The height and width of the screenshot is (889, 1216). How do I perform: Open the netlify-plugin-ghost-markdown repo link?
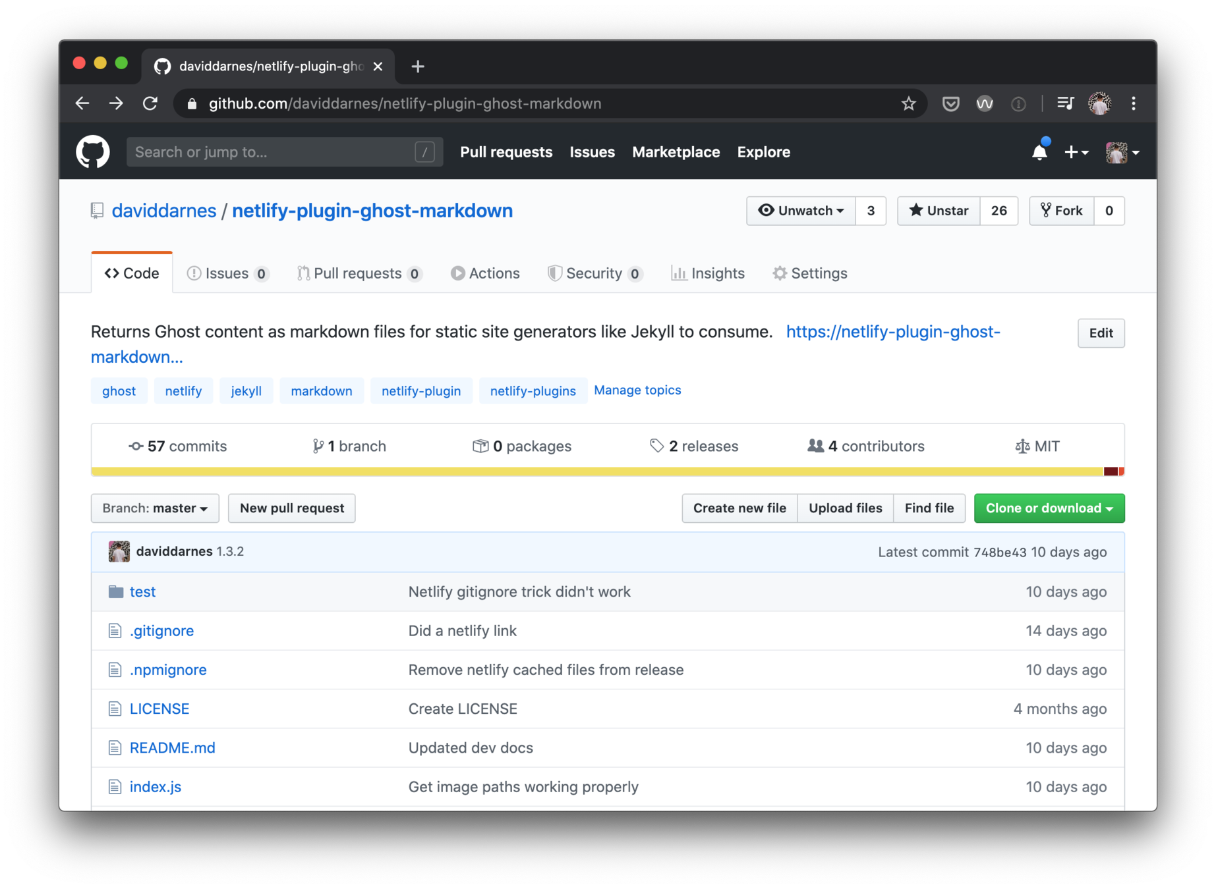372,211
